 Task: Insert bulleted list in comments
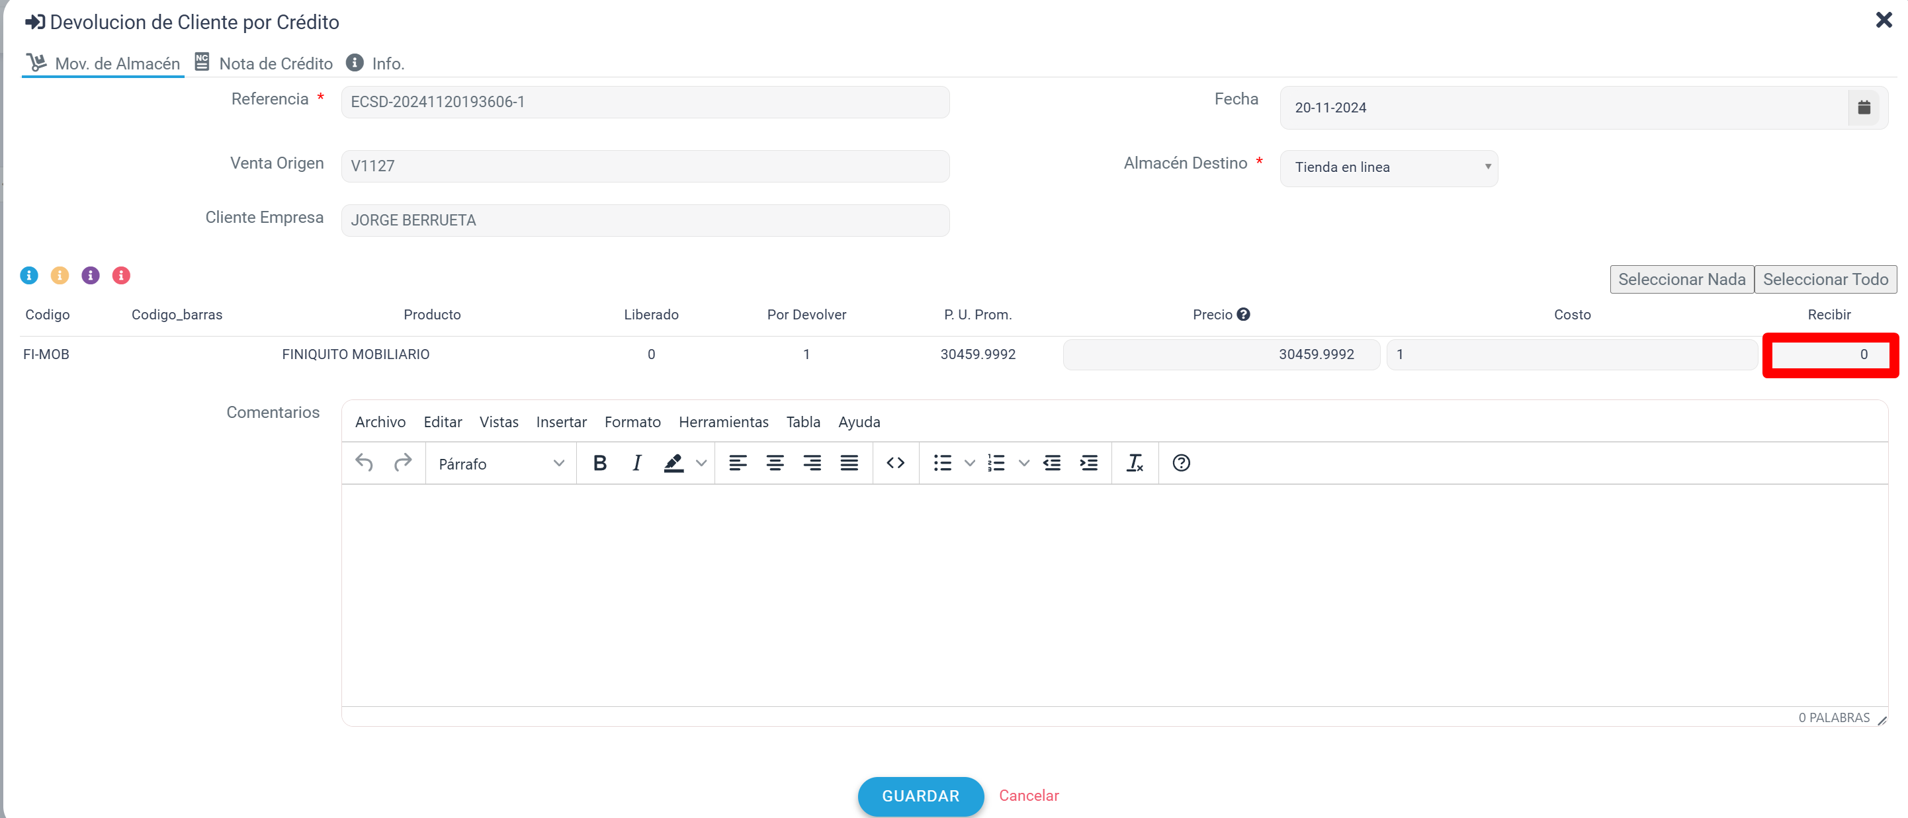point(942,463)
